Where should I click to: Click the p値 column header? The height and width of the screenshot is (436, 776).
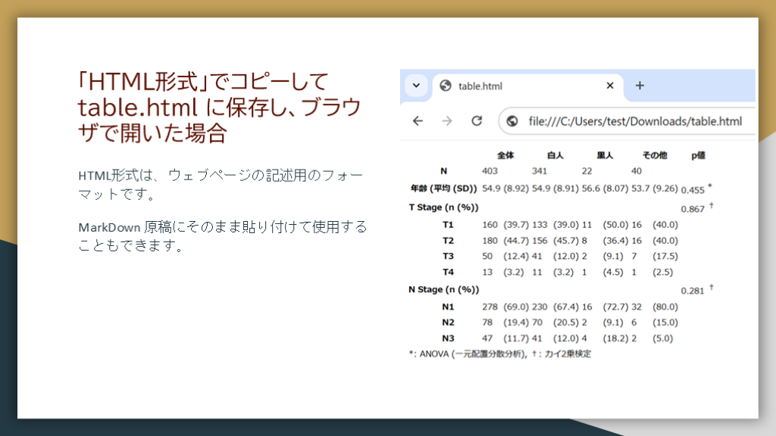click(x=697, y=155)
